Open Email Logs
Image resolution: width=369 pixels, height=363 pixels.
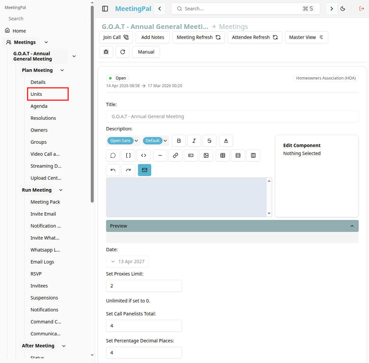(x=42, y=262)
